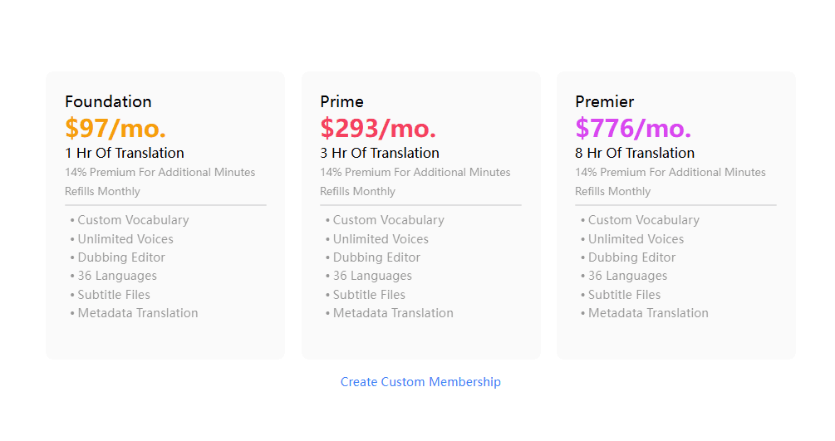Click the 14% Premium text in the Prime card

415,172
